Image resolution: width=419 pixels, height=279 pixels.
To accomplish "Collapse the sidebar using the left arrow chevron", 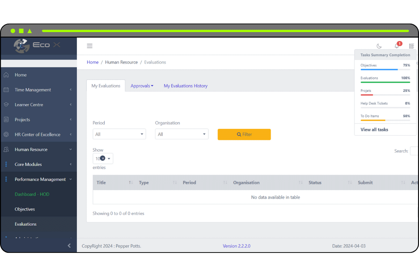I will [x=69, y=246].
